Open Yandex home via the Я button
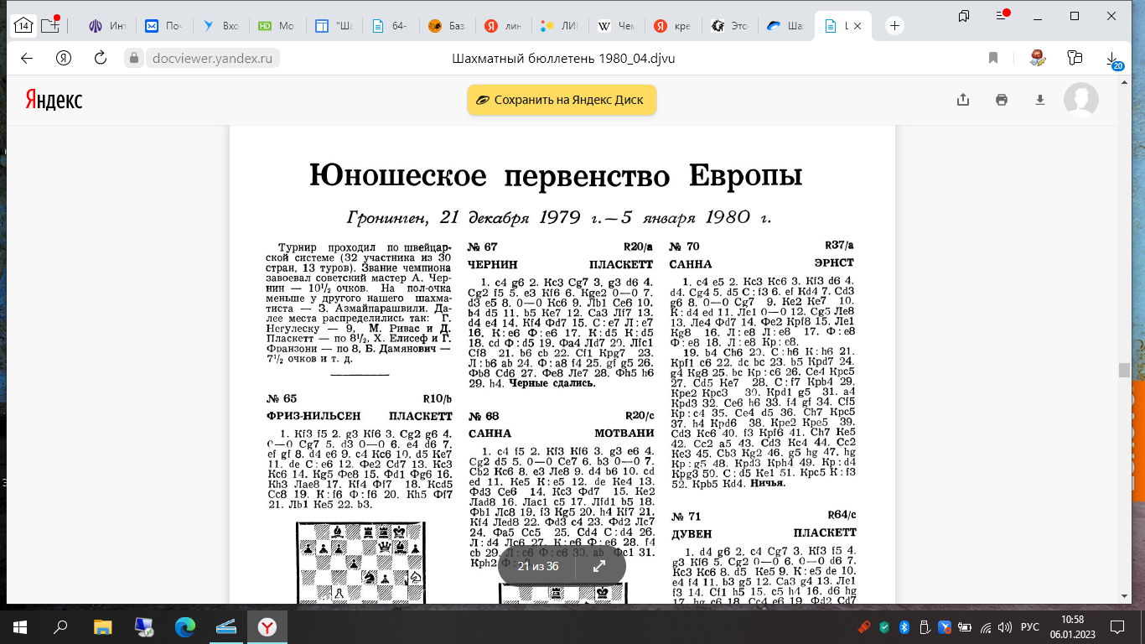Screen dimensions: 1145x644 (63, 58)
